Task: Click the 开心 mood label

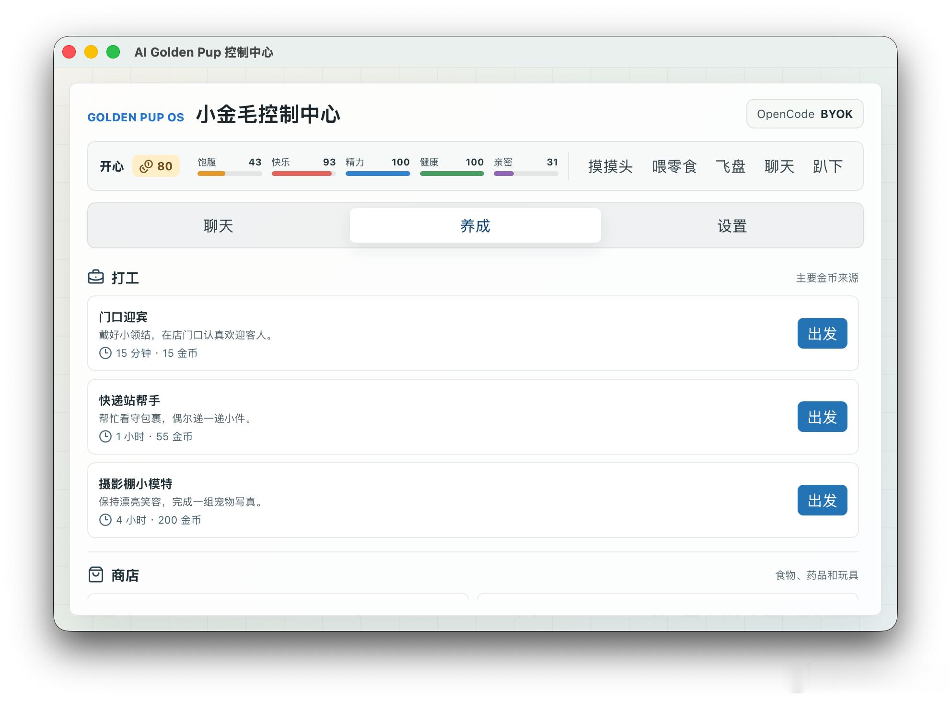Action: (112, 166)
